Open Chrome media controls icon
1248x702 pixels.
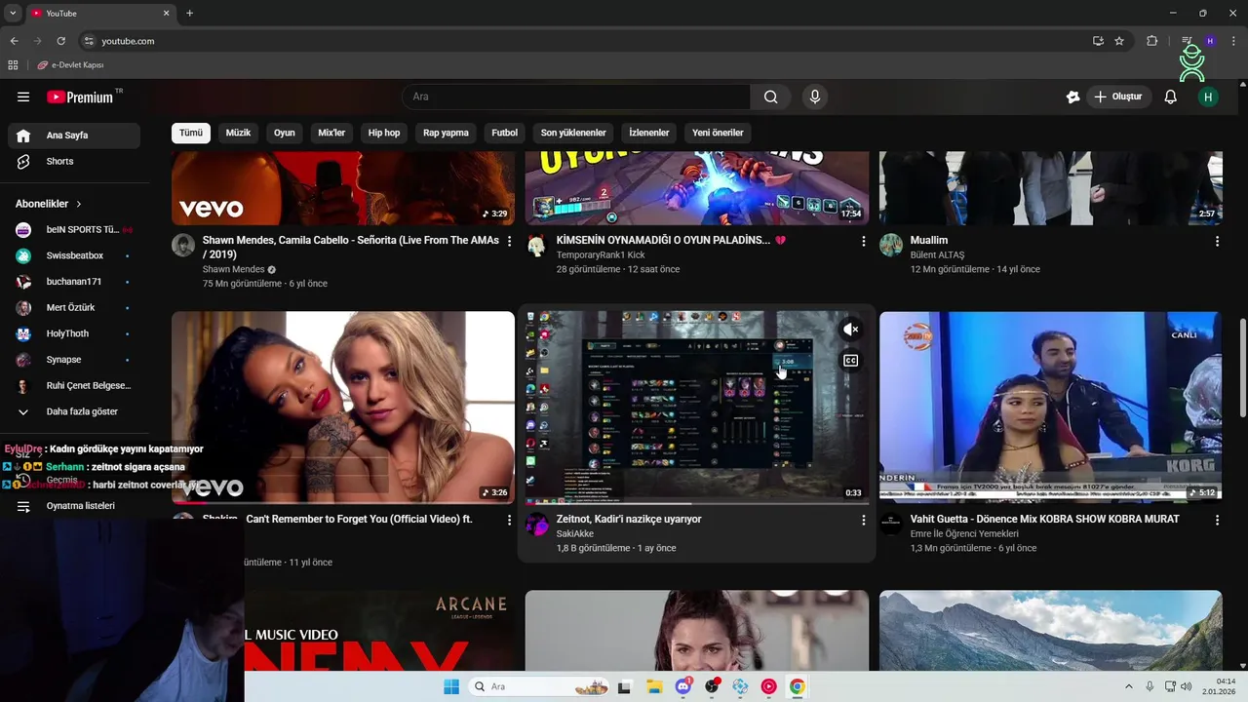[x=1187, y=41]
